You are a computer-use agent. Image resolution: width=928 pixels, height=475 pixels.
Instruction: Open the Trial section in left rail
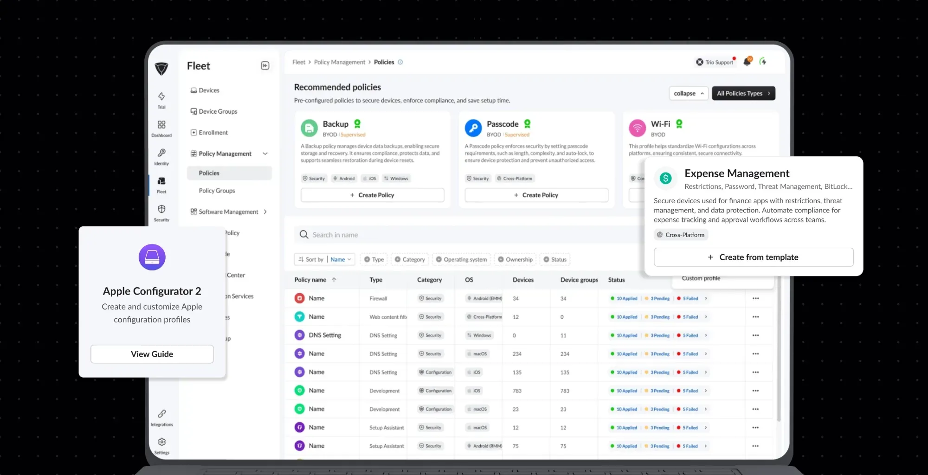pyautogui.click(x=161, y=100)
